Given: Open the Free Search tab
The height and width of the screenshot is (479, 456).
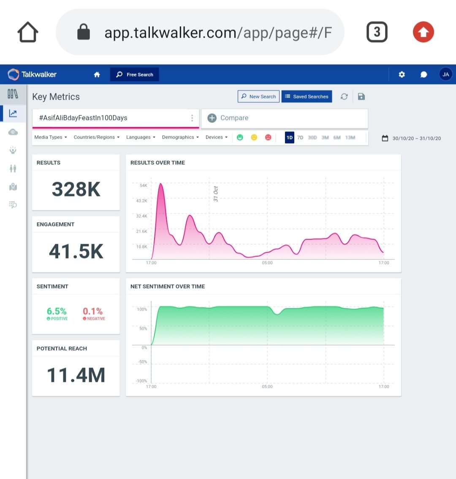Looking at the screenshot, I should pyautogui.click(x=134, y=74).
